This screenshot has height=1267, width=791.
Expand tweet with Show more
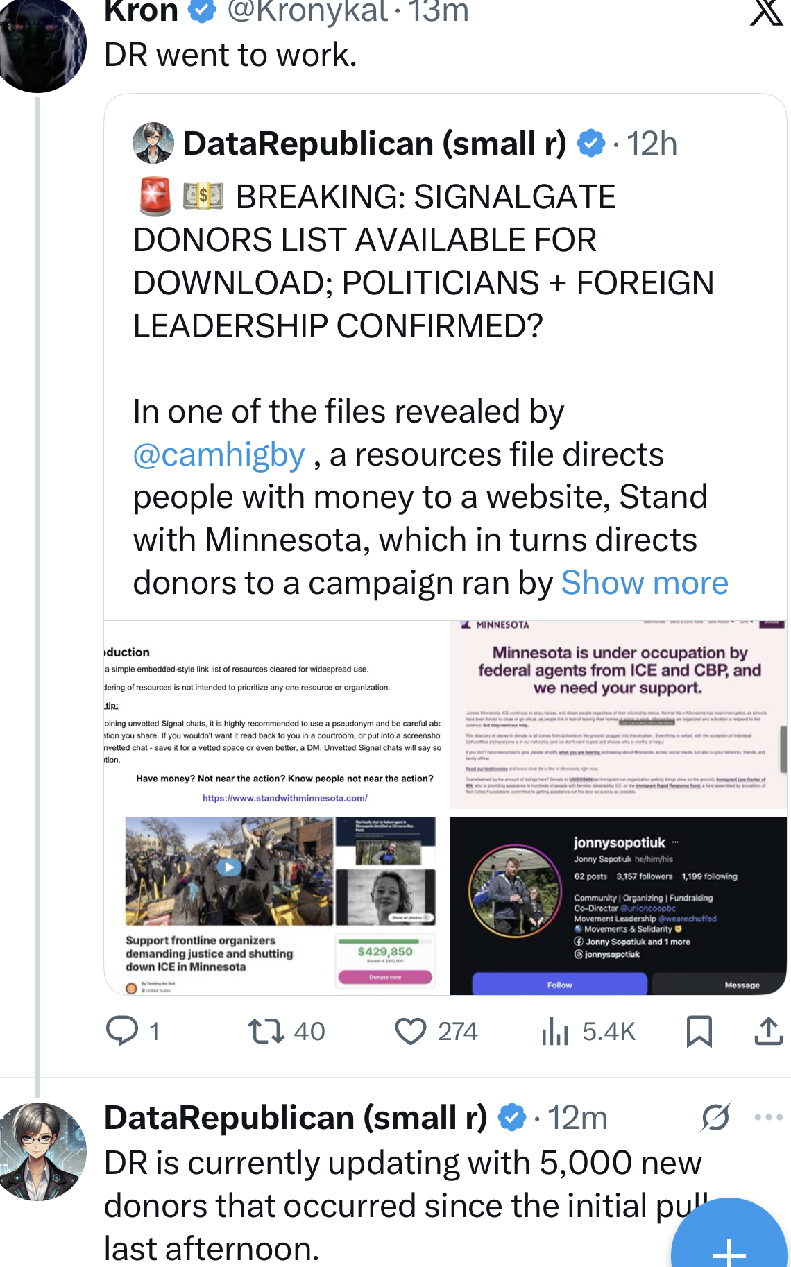[x=645, y=583]
